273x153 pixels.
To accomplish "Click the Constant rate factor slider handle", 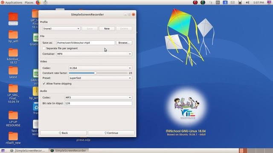I will tap(95, 73).
